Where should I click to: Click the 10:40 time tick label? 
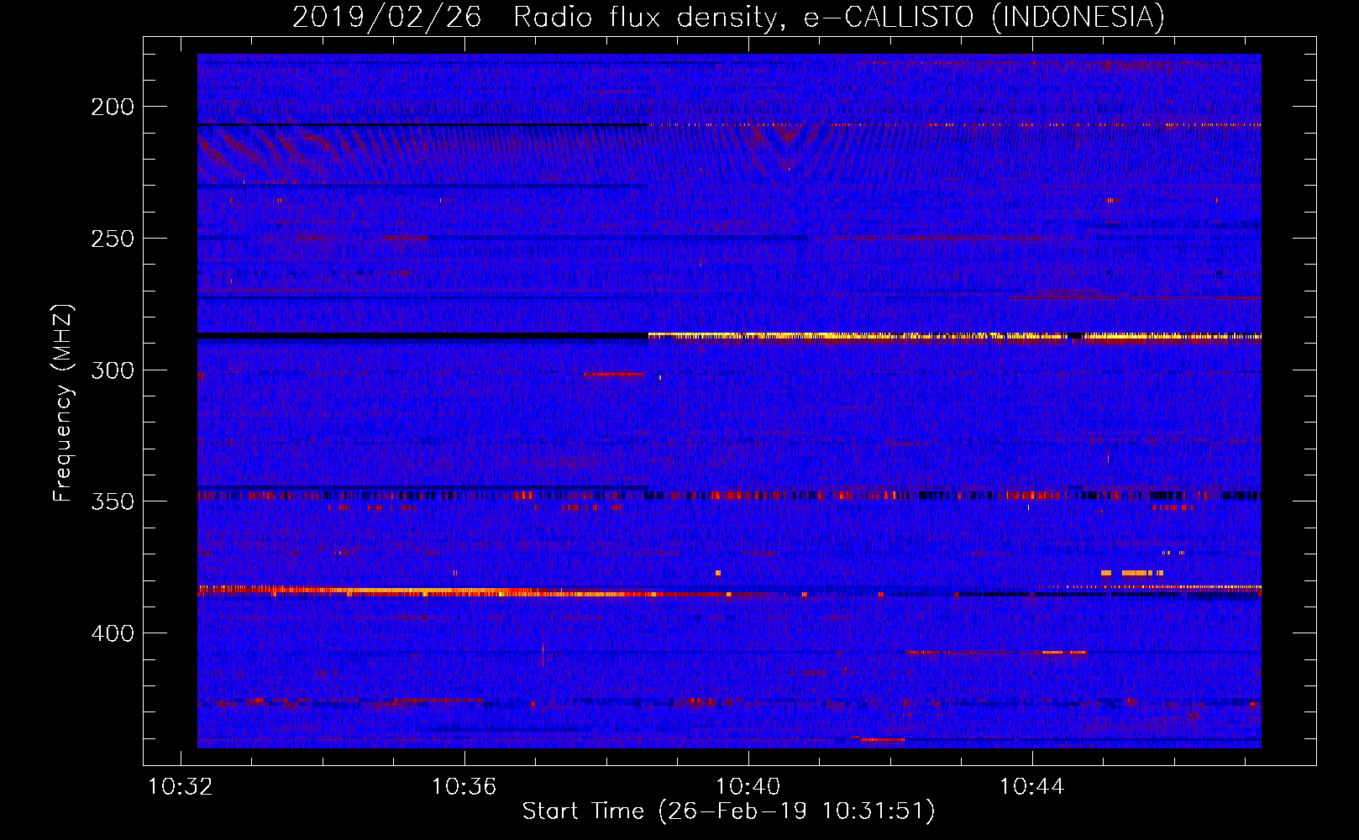(x=748, y=787)
